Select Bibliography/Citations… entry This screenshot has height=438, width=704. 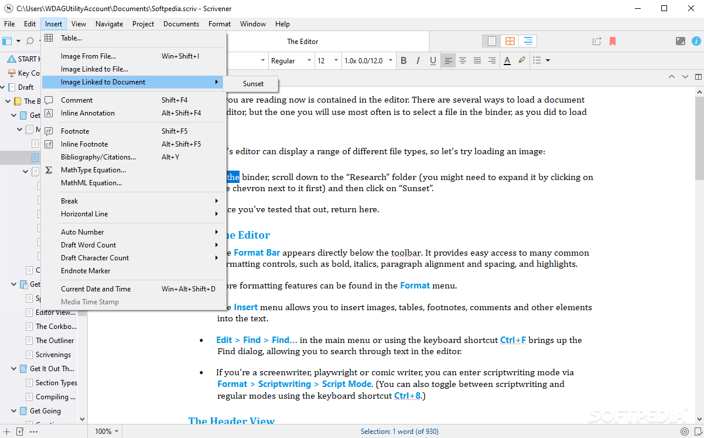tap(134, 157)
